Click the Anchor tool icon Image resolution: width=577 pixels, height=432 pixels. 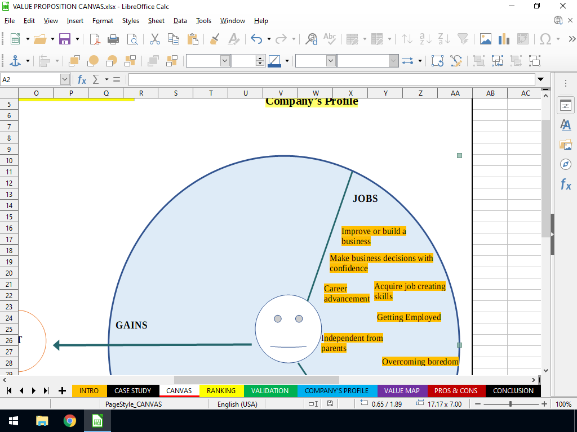pyautogui.click(x=15, y=61)
